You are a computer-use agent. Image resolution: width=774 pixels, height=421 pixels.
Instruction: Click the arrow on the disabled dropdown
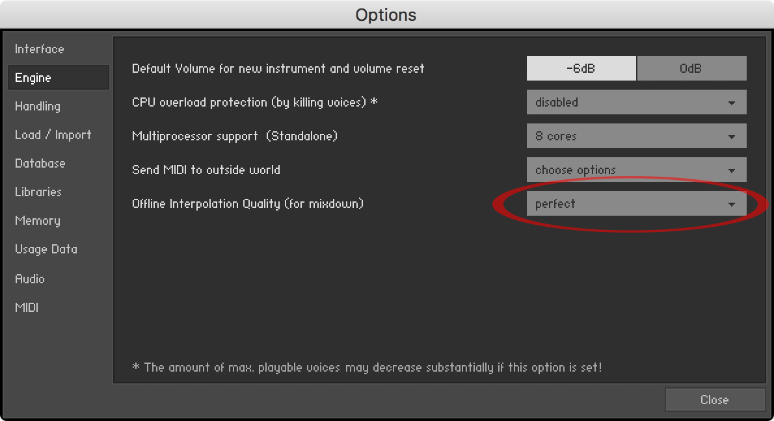click(732, 103)
